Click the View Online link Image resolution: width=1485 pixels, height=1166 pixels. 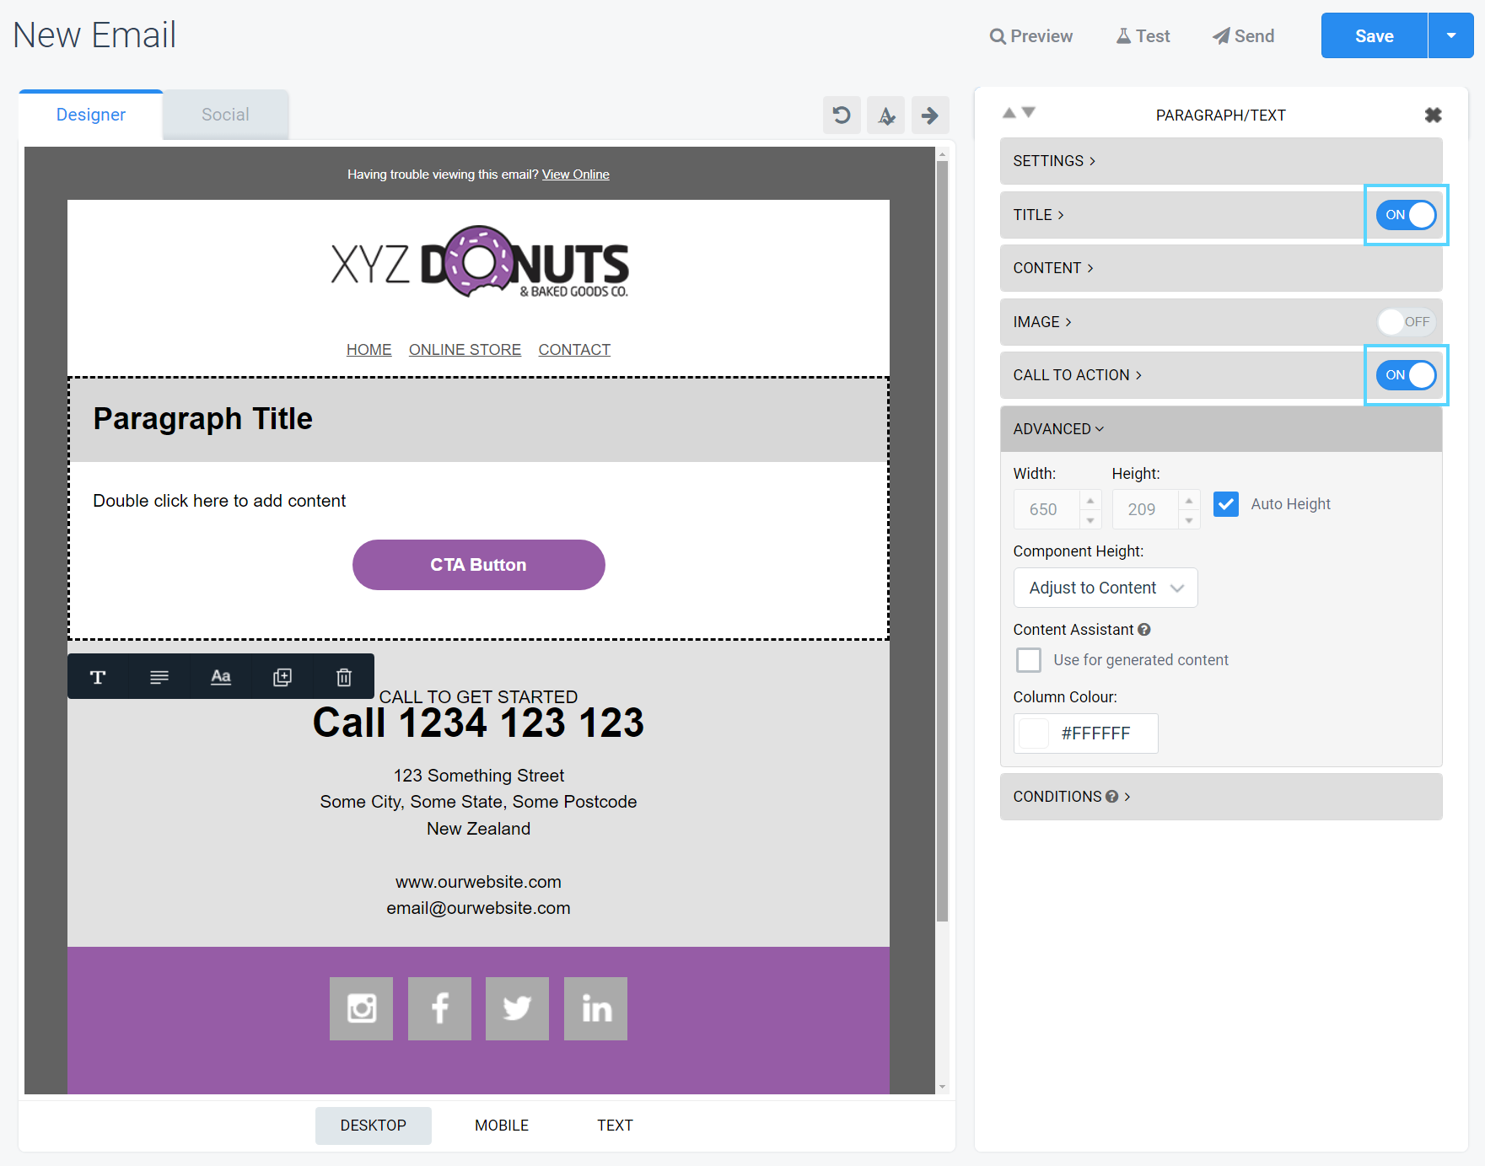(576, 175)
